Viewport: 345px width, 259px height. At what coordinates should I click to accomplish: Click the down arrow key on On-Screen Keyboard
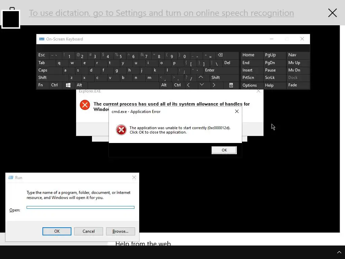201,85
